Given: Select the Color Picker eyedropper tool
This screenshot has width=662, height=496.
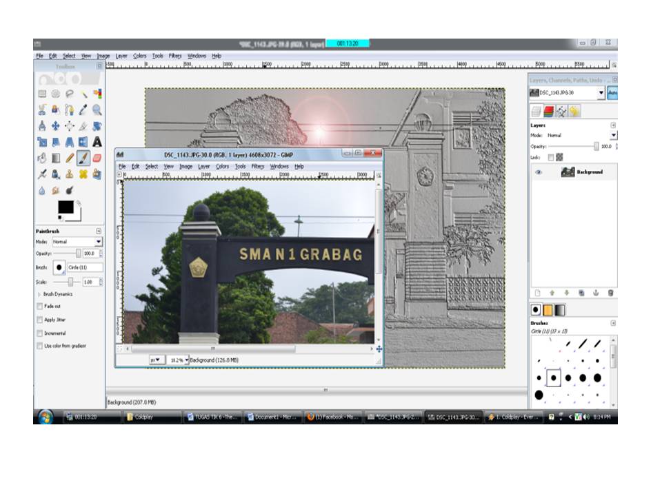Looking at the screenshot, I should click(83, 110).
